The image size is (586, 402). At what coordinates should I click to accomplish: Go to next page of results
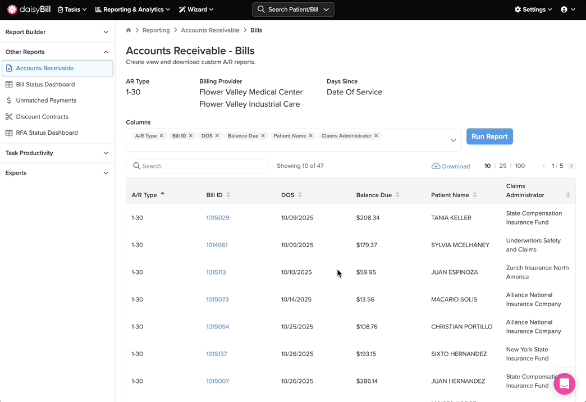[571, 166]
